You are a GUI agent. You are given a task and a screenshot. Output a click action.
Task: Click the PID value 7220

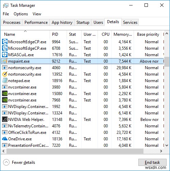[56, 145]
